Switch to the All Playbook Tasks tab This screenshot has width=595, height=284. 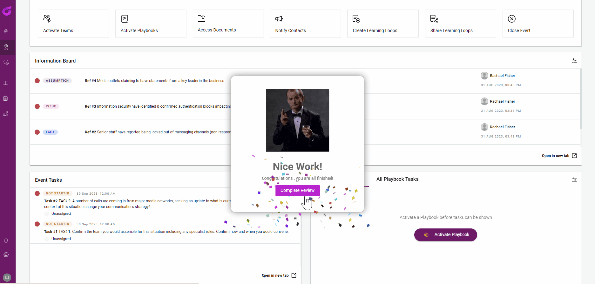397,179
